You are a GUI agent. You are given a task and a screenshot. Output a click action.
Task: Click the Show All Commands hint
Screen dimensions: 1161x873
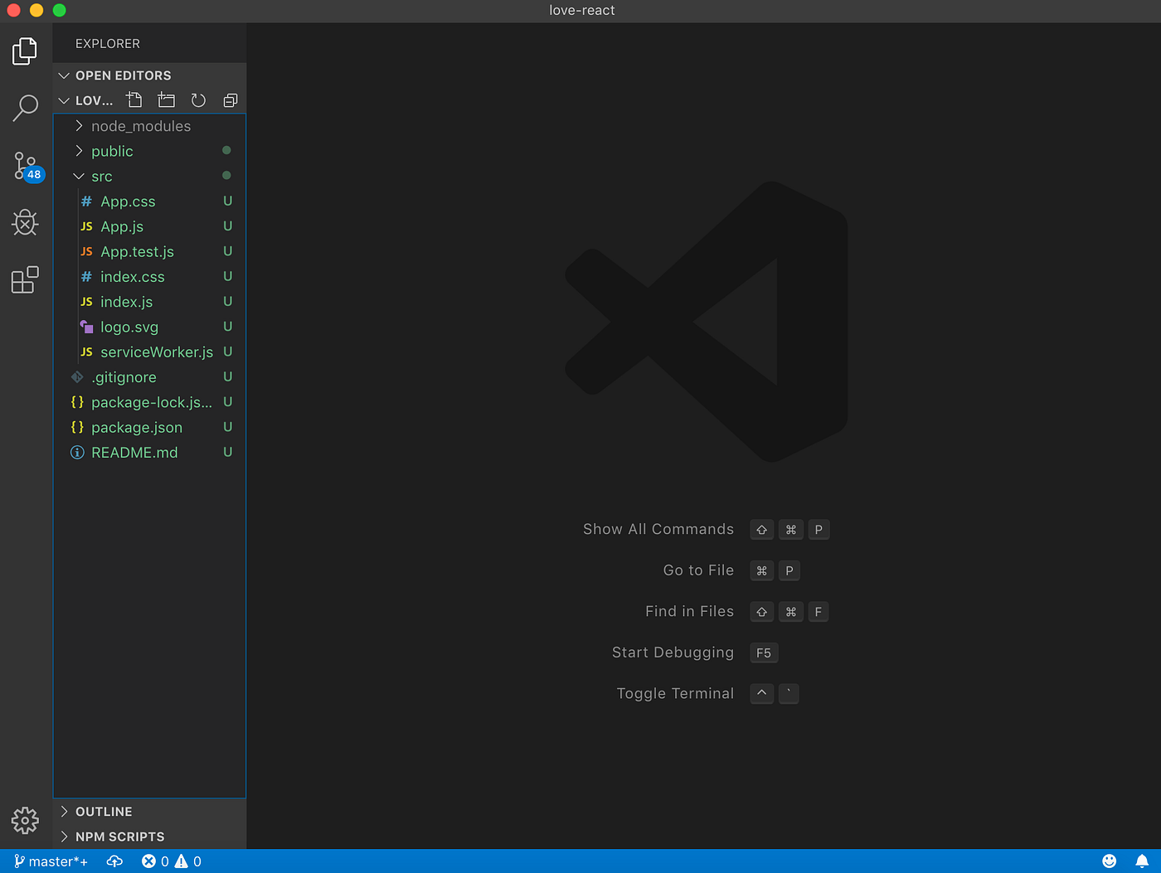tap(658, 529)
